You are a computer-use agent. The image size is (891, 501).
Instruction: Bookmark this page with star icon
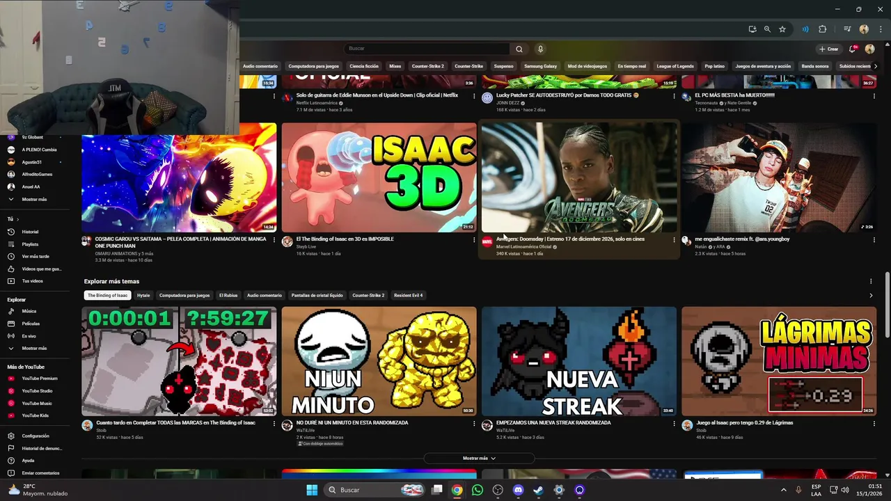[x=782, y=29]
